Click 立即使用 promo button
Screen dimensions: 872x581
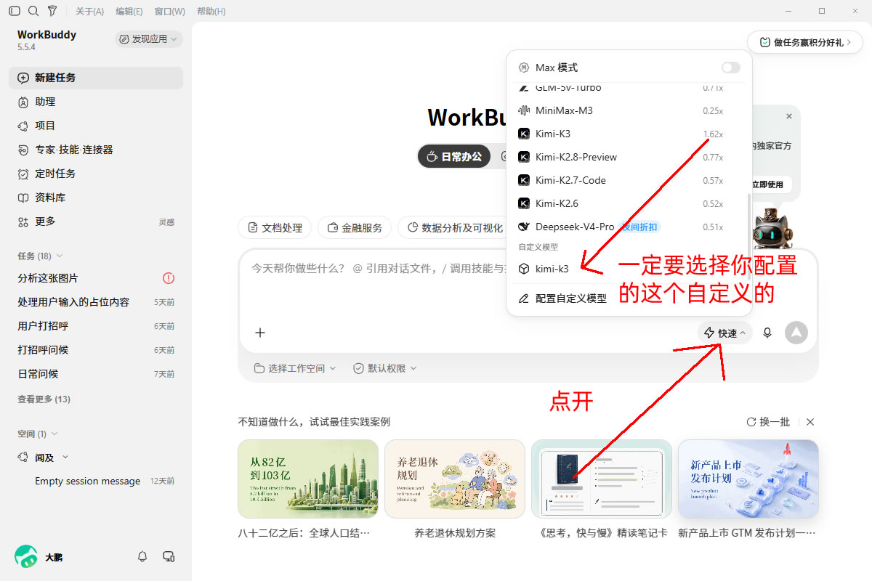(770, 184)
